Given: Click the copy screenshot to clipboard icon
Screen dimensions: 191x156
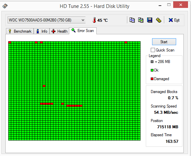Looking at the screenshot, I should pos(141,20).
